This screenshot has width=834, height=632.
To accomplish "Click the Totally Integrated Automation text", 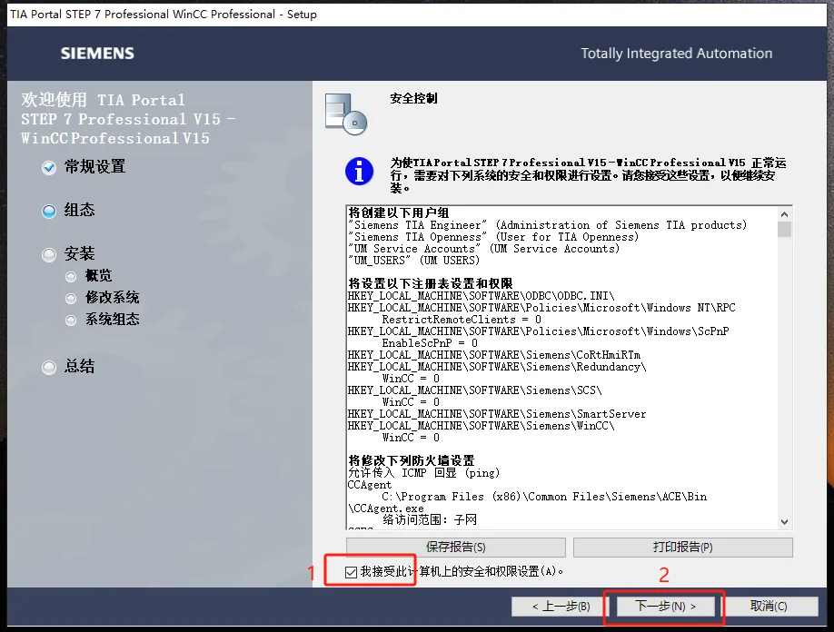I will [676, 54].
